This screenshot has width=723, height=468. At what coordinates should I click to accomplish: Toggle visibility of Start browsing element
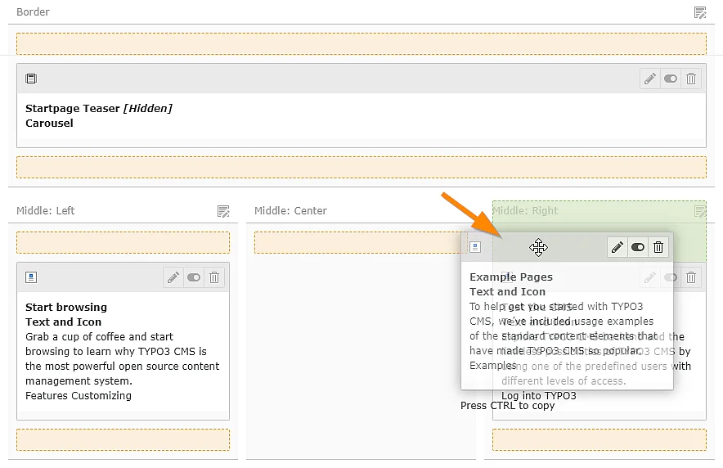click(x=194, y=277)
